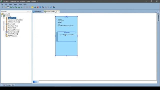Select Process Model tree item
Image resolution: width=160 pixels, height=90 pixels.
(x=12, y=28)
